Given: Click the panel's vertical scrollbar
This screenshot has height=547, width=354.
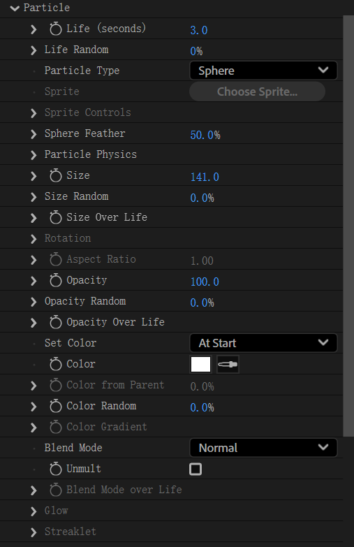Looking at the screenshot, I should coord(348,226).
